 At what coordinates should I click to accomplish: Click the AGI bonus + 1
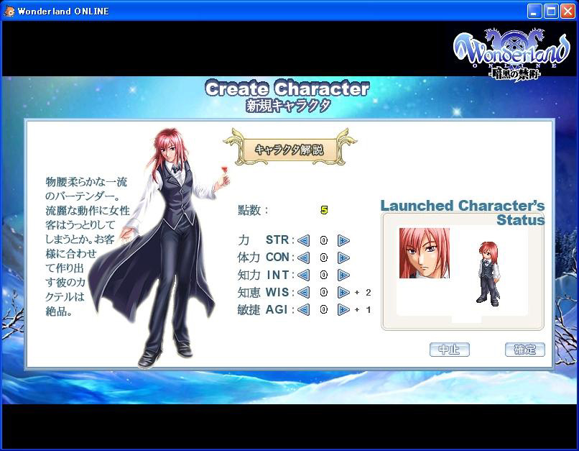tap(363, 310)
